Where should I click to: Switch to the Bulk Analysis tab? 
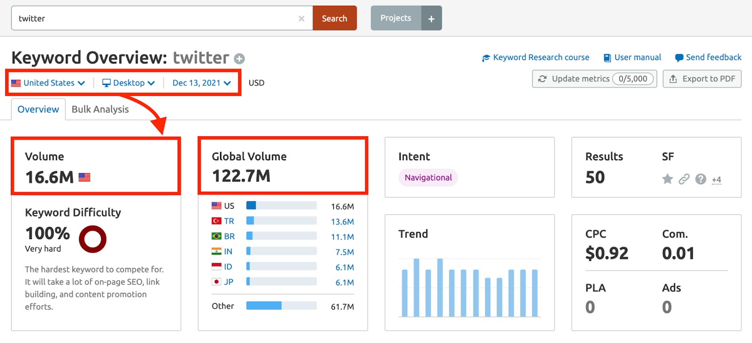point(100,109)
